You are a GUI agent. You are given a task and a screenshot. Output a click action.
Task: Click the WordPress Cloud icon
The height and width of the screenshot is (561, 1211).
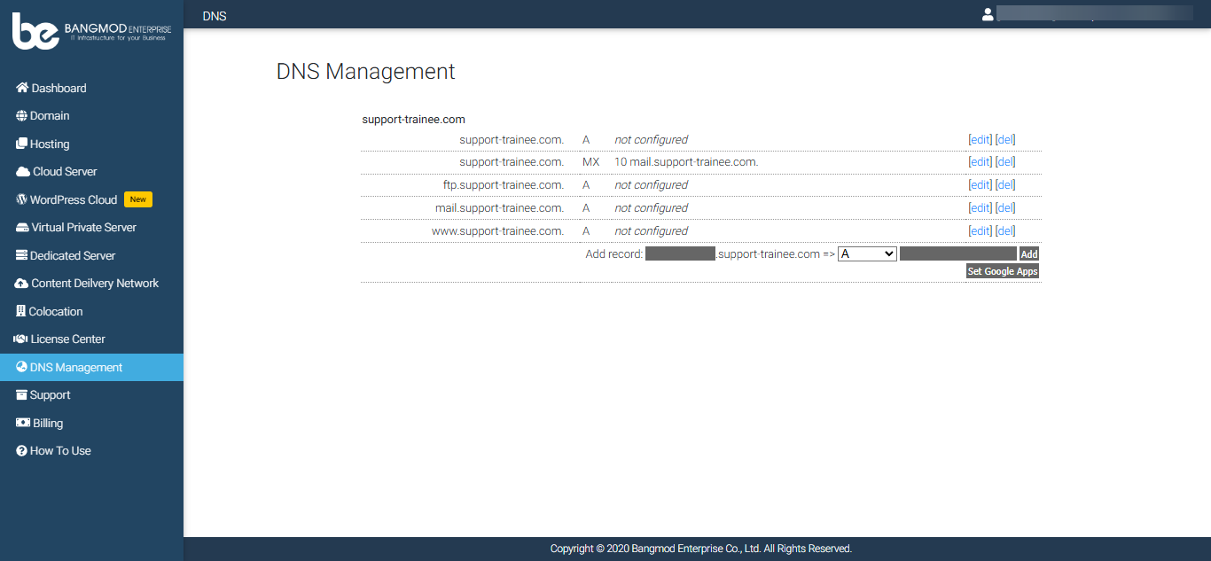[22, 199]
